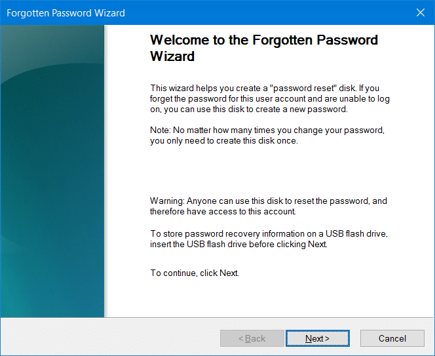Click the "Note:" label in the text
Screen dimensions: 435x356
161,130
